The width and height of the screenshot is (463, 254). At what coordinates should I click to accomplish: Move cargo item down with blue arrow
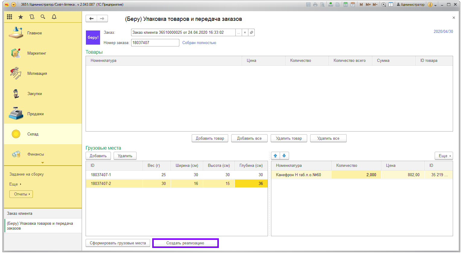[x=284, y=156]
